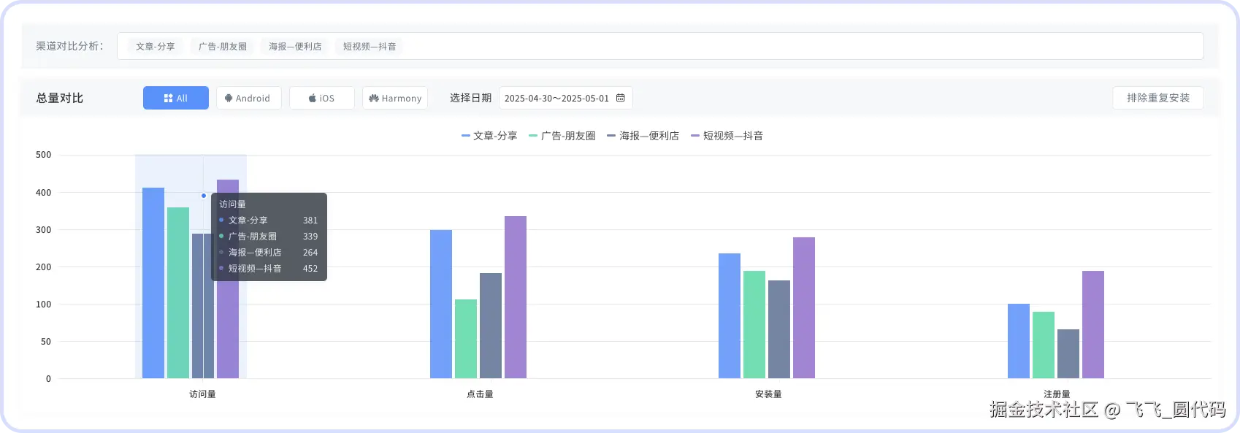Click the gray 海报—便利店 bar in 点击量
The height and width of the screenshot is (433, 1240).
click(491, 326)
